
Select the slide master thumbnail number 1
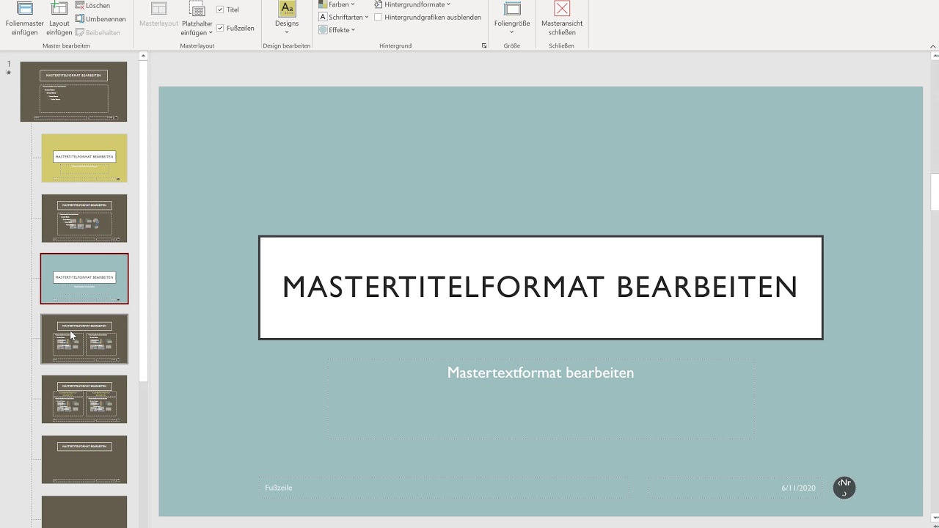[73, 92]
